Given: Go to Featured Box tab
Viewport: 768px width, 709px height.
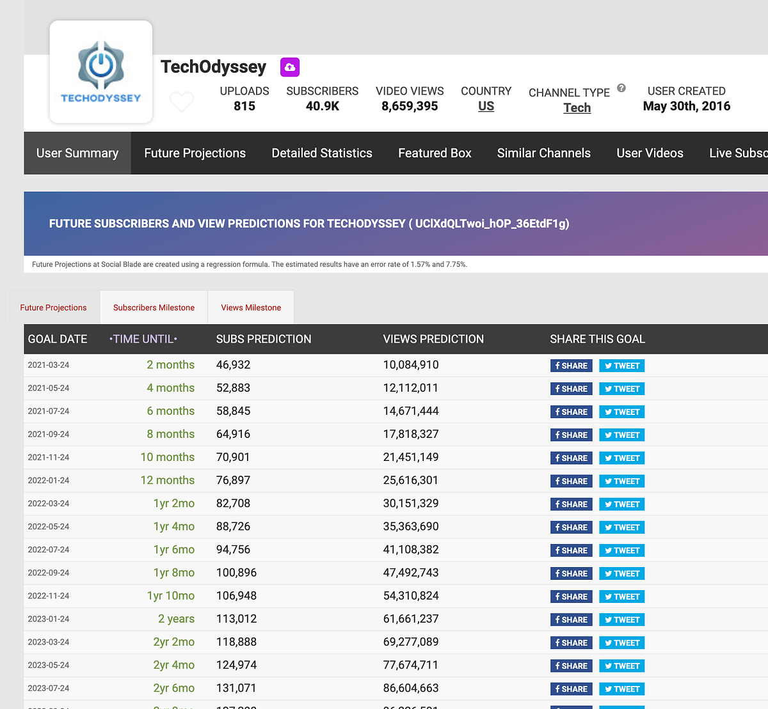Looking at the screenshot, I should click(x=435, y=153).
